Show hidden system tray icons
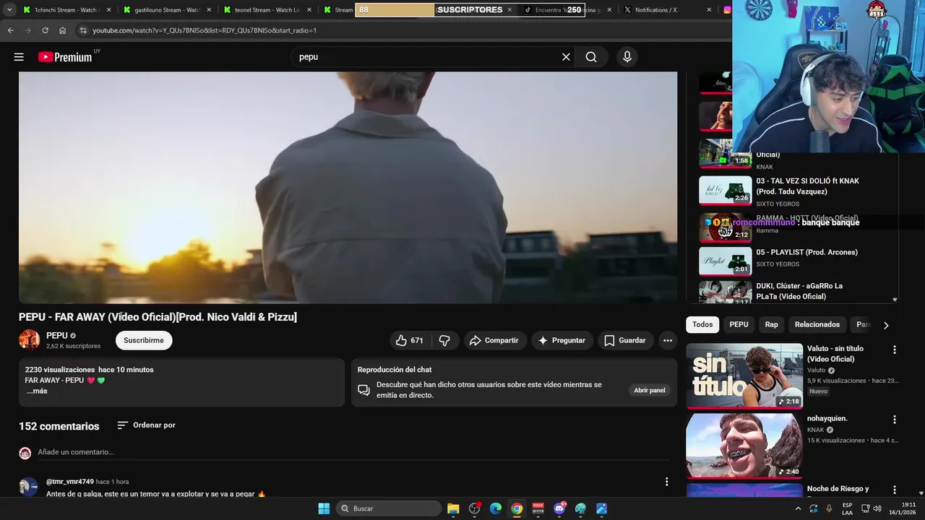 797,508
